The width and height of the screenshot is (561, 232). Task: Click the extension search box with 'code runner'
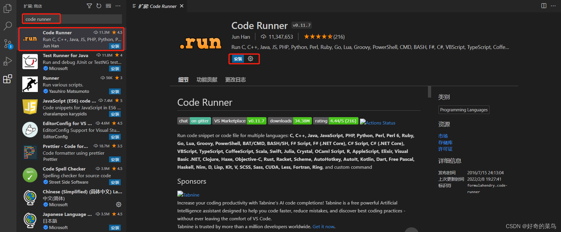(x=72, y=19)
